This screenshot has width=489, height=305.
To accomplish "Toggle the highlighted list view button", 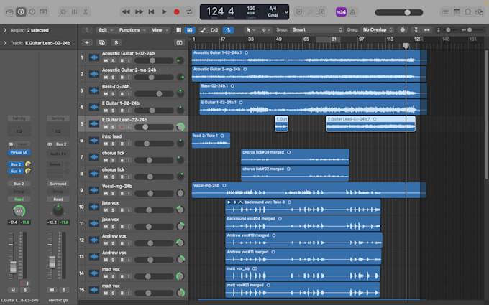I will pos(189,30).
